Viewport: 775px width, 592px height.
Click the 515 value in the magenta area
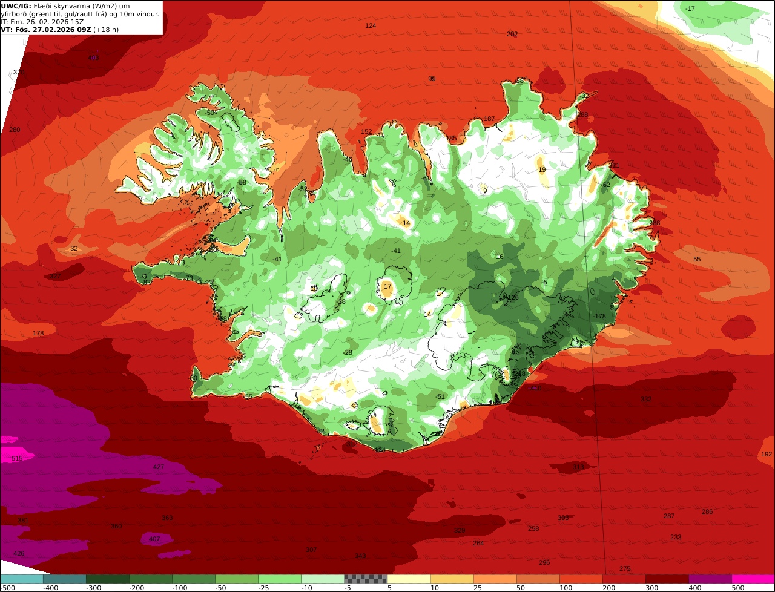click(17, 459)
